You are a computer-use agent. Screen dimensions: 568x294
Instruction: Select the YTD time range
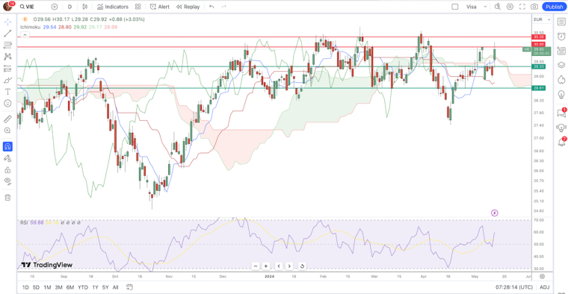click(83, 287)
